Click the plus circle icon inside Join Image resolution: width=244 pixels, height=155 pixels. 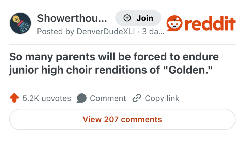tap(127, 18)
